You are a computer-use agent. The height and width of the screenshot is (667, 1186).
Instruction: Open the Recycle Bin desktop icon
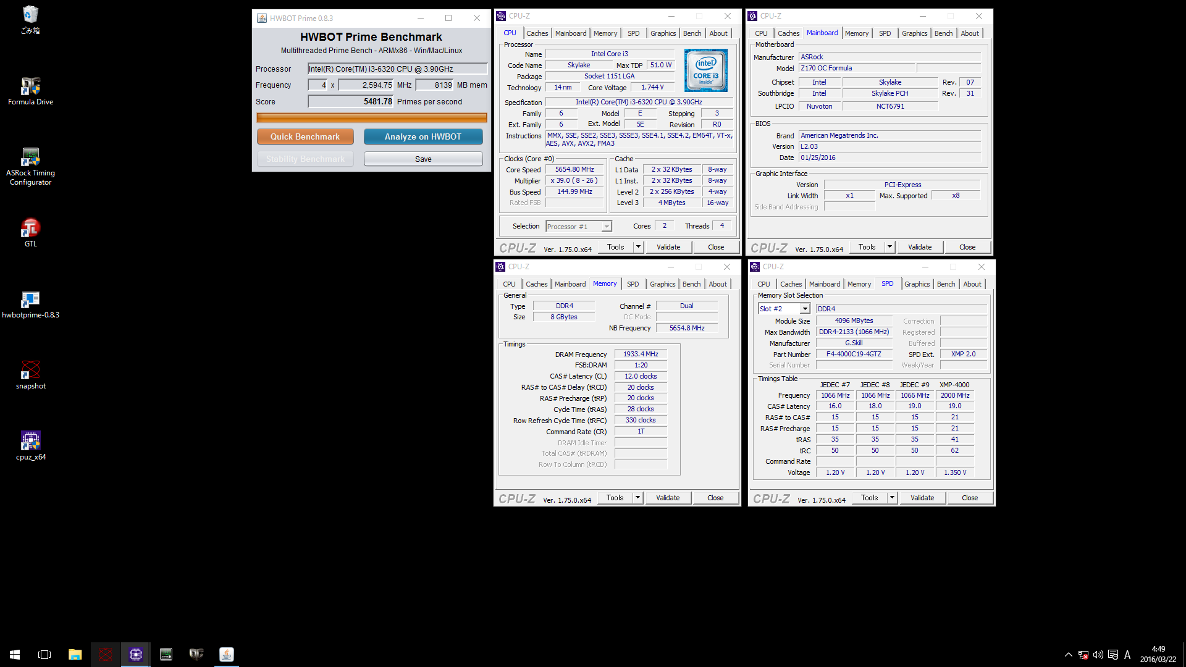click(30, 19)
